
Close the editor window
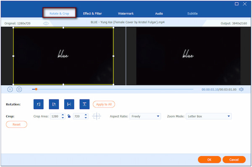[244, 4]
